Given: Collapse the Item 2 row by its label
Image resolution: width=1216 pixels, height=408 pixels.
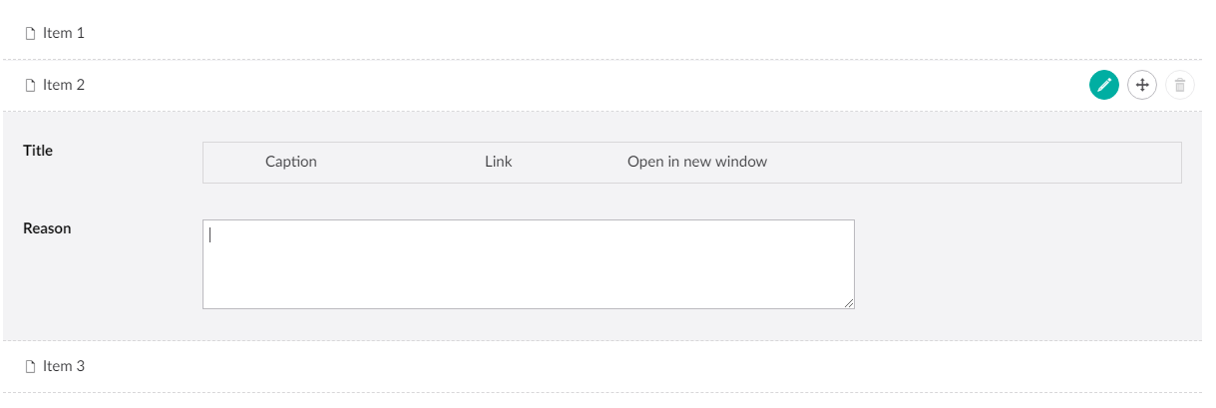Looking at the screenshot, I should coord(64,85).
